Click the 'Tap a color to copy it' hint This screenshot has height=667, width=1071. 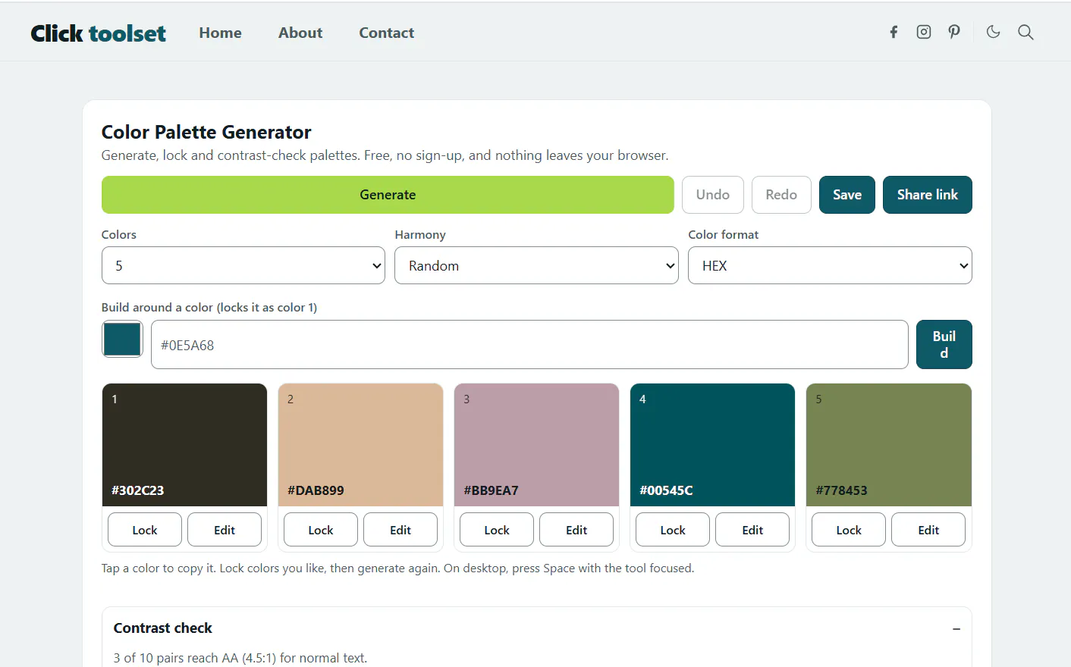pos(158,568)
